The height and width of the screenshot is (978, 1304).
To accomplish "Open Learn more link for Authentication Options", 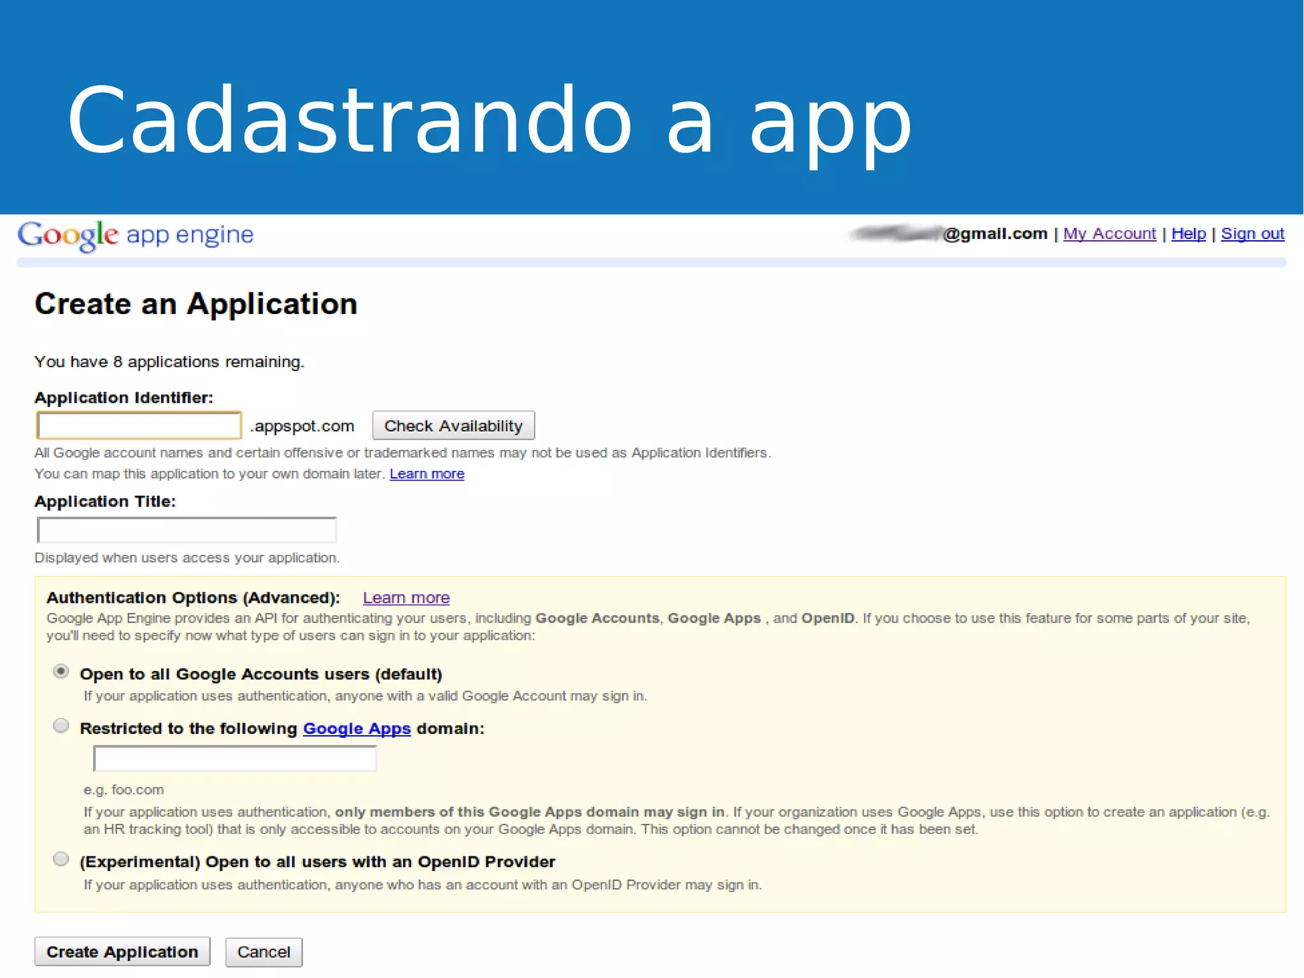I will pyautogui.click(x=406, y=598).
